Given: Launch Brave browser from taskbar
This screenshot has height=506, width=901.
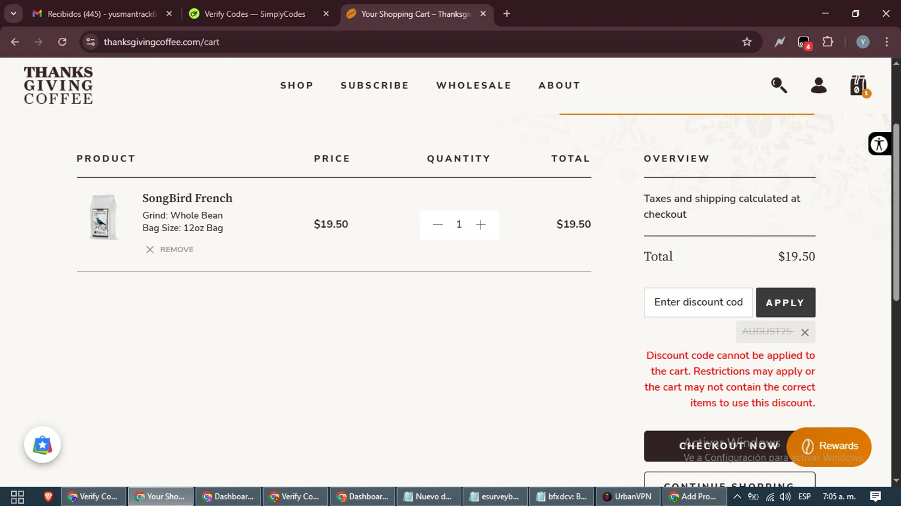Looking at the screenshot, I should [49, 496].
